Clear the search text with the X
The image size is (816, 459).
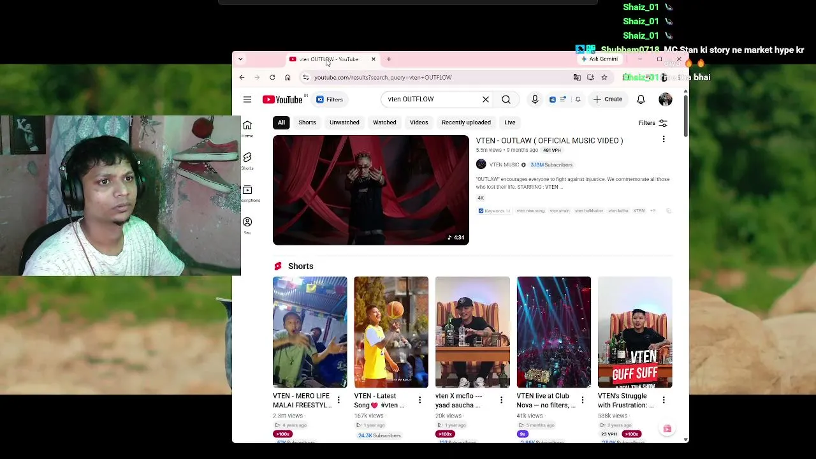pos(486,99)
